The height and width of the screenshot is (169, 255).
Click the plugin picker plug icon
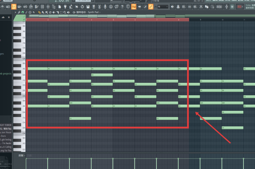[x=65, y=7]
